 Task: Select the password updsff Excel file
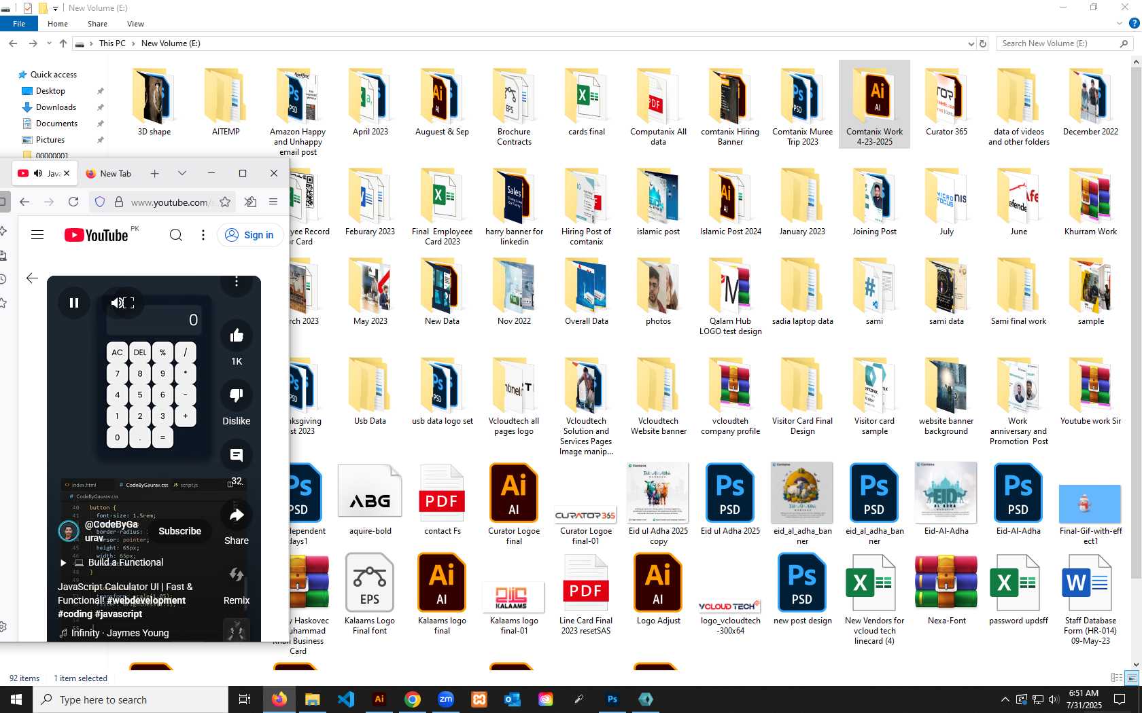1018,589
